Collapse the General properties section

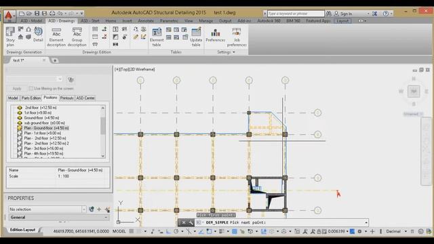(x=106, y=218)
